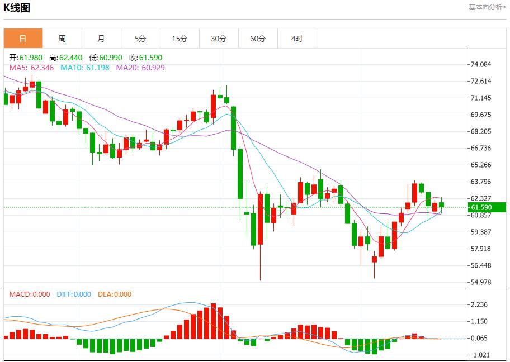Show the 60分 chart tab
Screen dimensions: 510x362
point(258,39)
